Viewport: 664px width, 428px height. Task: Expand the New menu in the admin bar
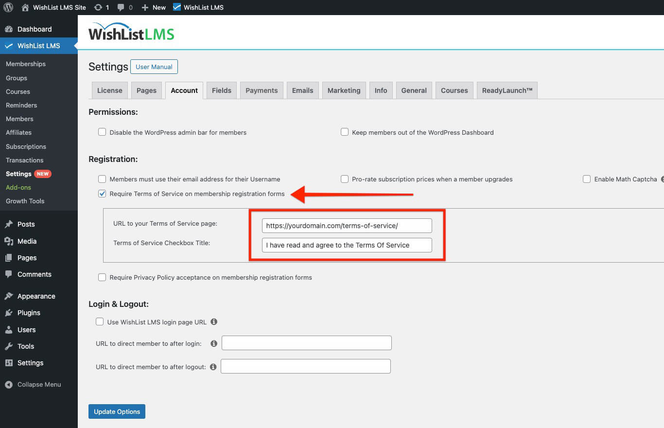pyautogui.click(x=153, y=7)
